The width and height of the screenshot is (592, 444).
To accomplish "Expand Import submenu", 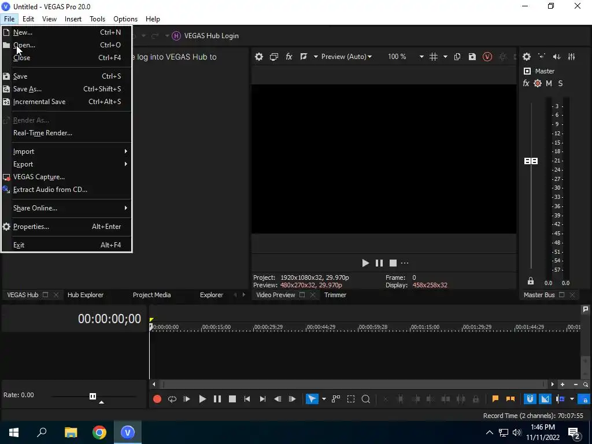I will [x=66, y=151].
